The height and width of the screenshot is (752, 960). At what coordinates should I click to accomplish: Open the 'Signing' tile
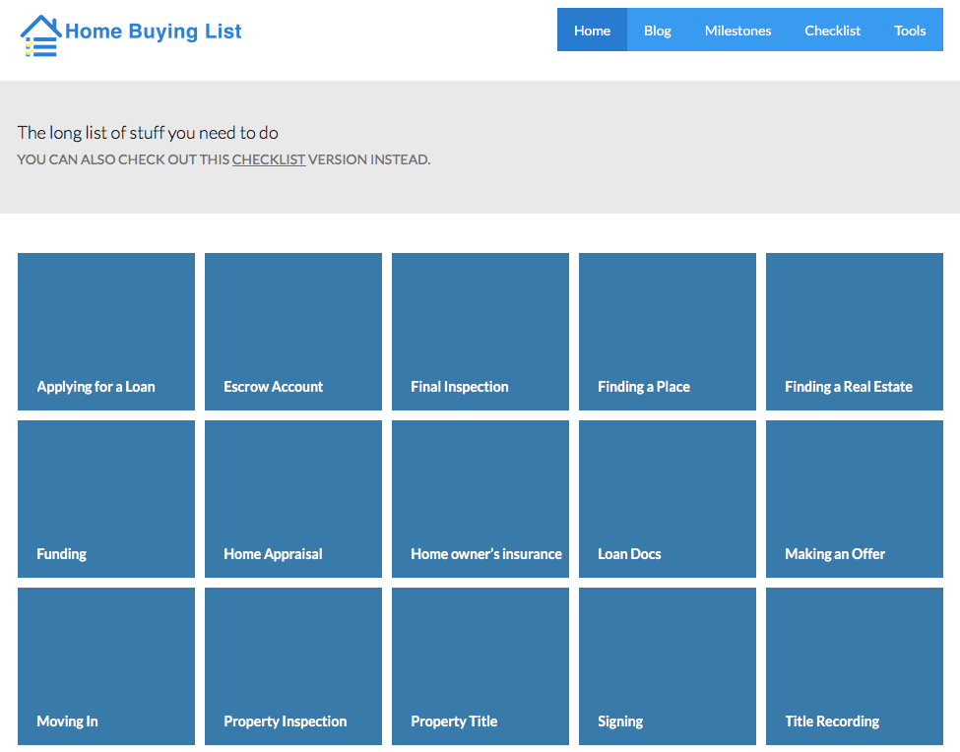pyautogui.click(x=667, y=666)
